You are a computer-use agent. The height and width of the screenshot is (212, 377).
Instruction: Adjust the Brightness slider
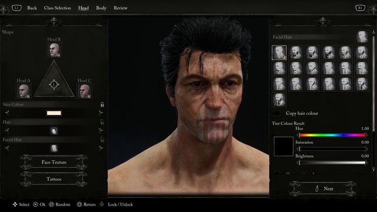click(332, 163)
